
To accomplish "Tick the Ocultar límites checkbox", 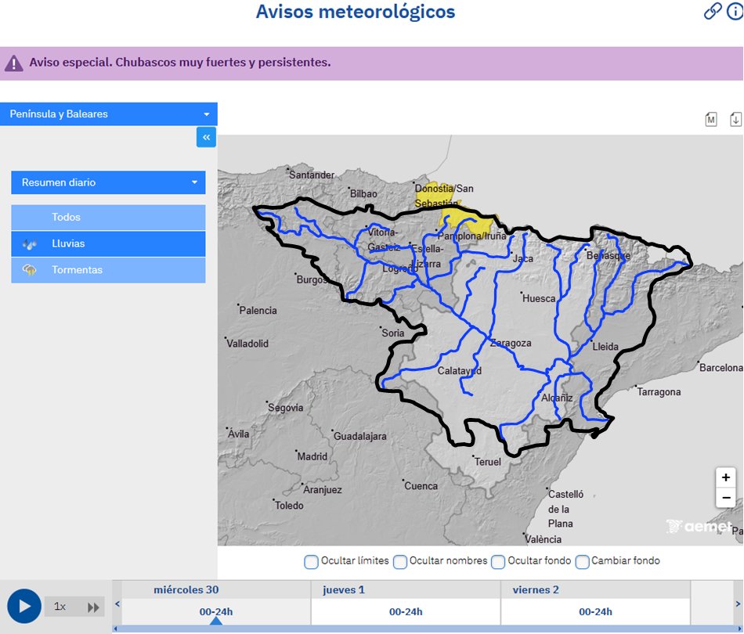I will click(x=311, y=562).
